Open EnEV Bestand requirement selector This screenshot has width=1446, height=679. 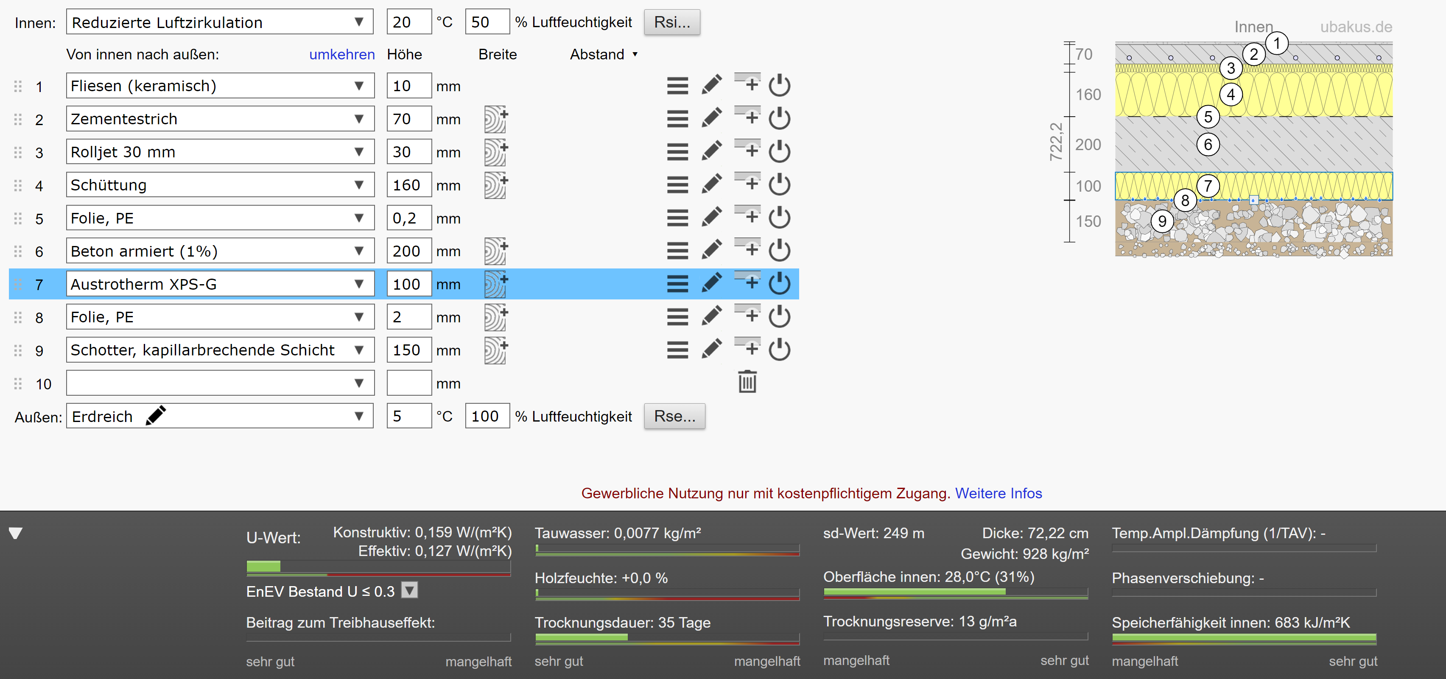coord(410,591)
